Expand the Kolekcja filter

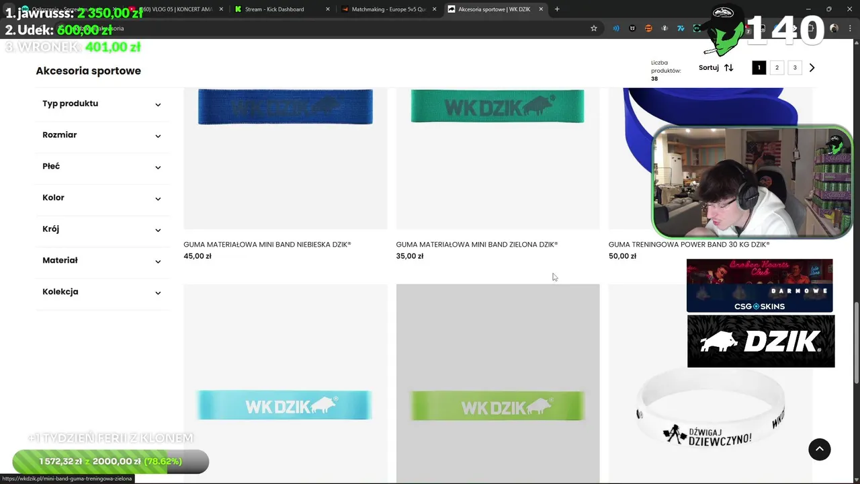[x=102, y=292]
